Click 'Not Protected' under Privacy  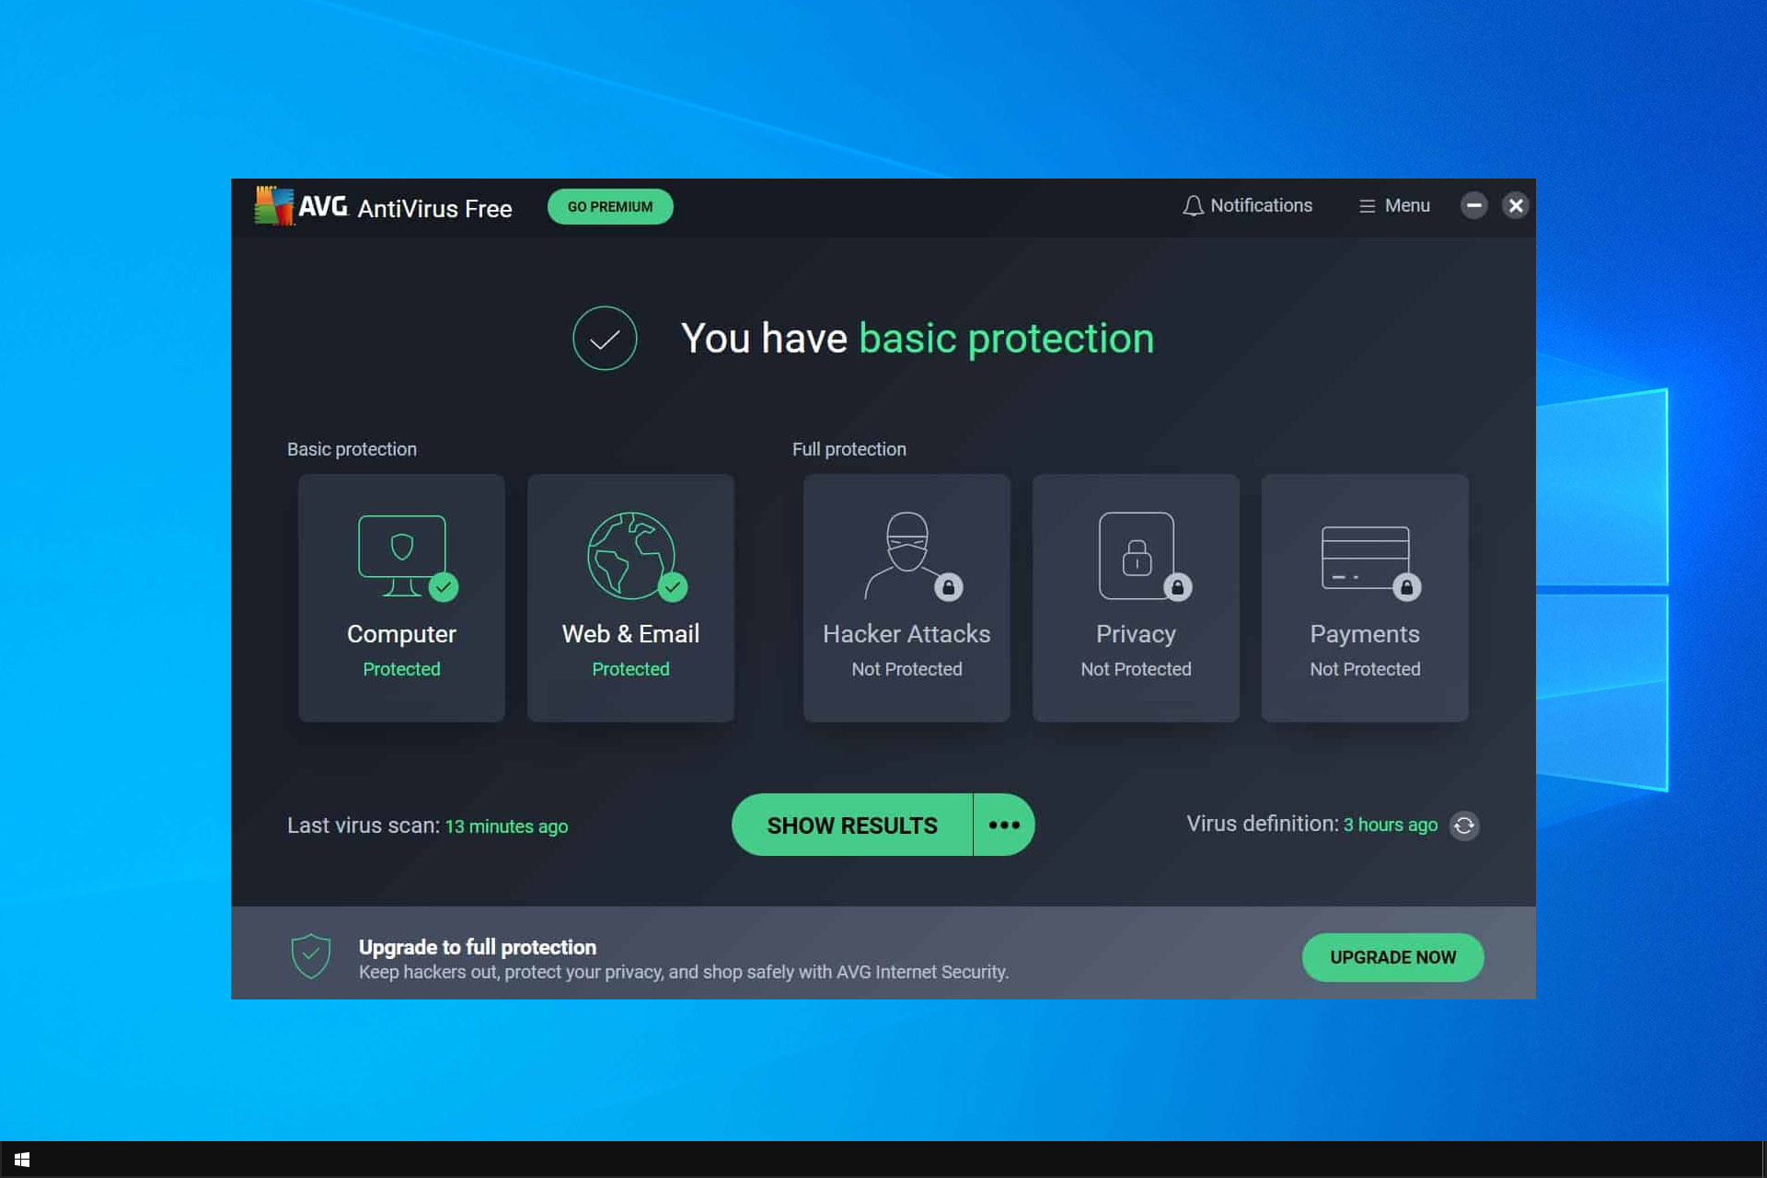click(1136, 669)
